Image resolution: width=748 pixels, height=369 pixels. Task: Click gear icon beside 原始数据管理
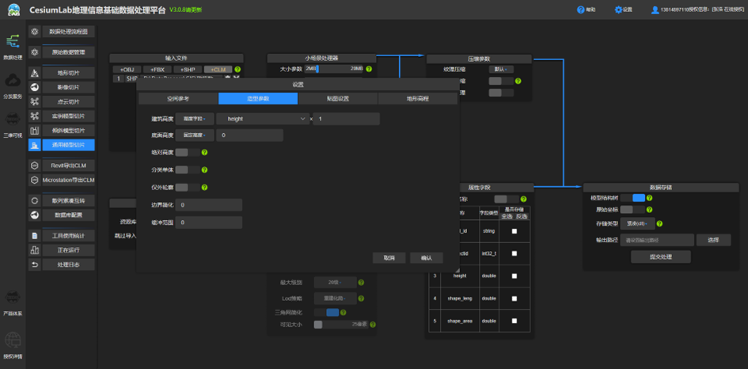pos(34,52)
